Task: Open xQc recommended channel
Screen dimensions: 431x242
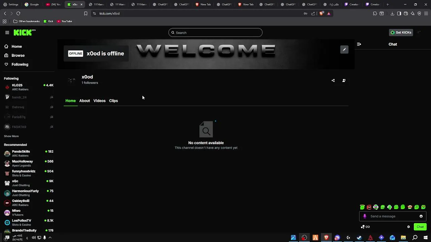Action: pyautogui.click(x=29, y=183)
